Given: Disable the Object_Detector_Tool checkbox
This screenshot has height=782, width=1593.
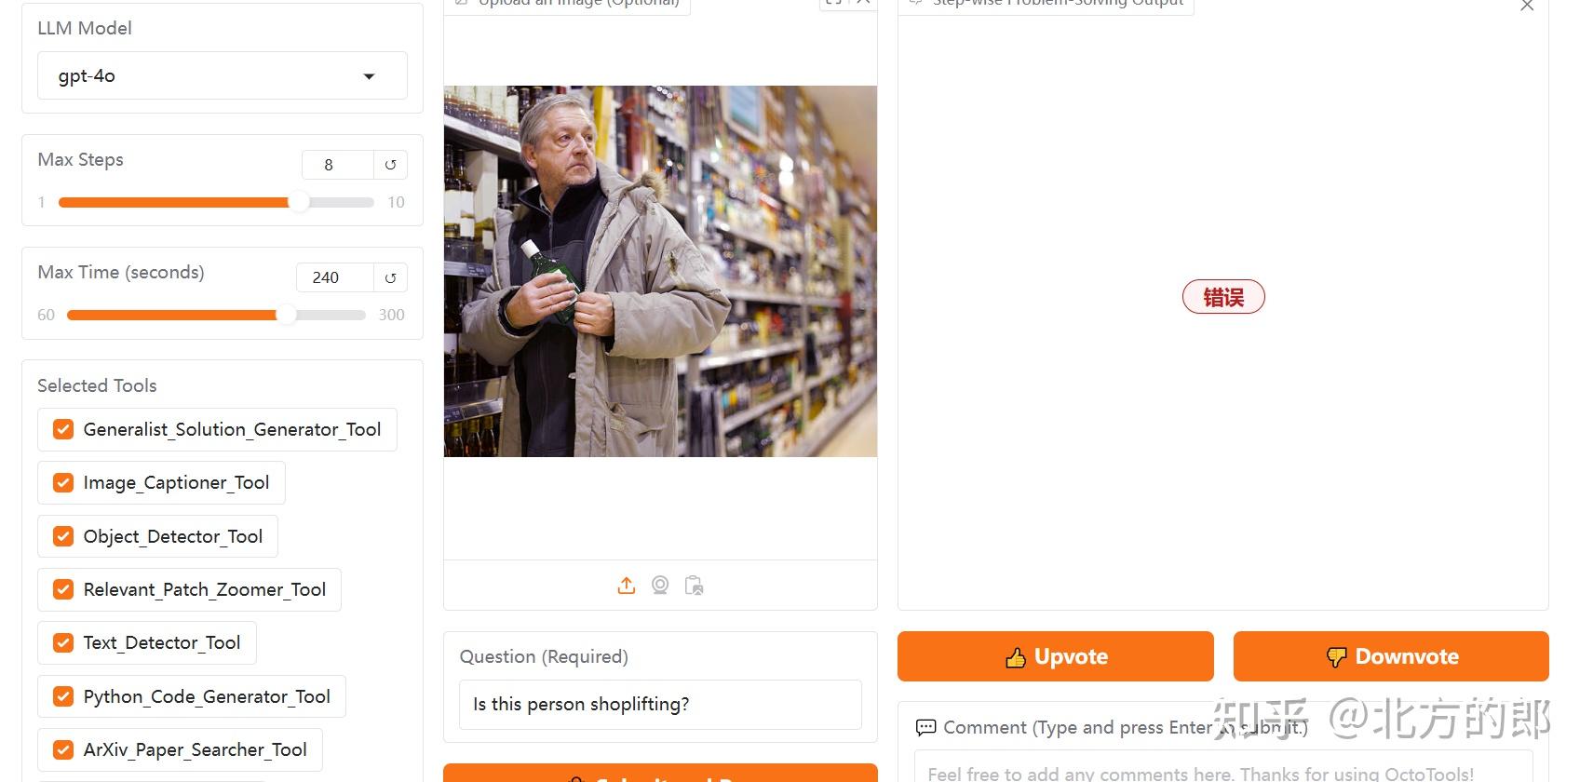Looking at the screenshot, I should point(63,536).
